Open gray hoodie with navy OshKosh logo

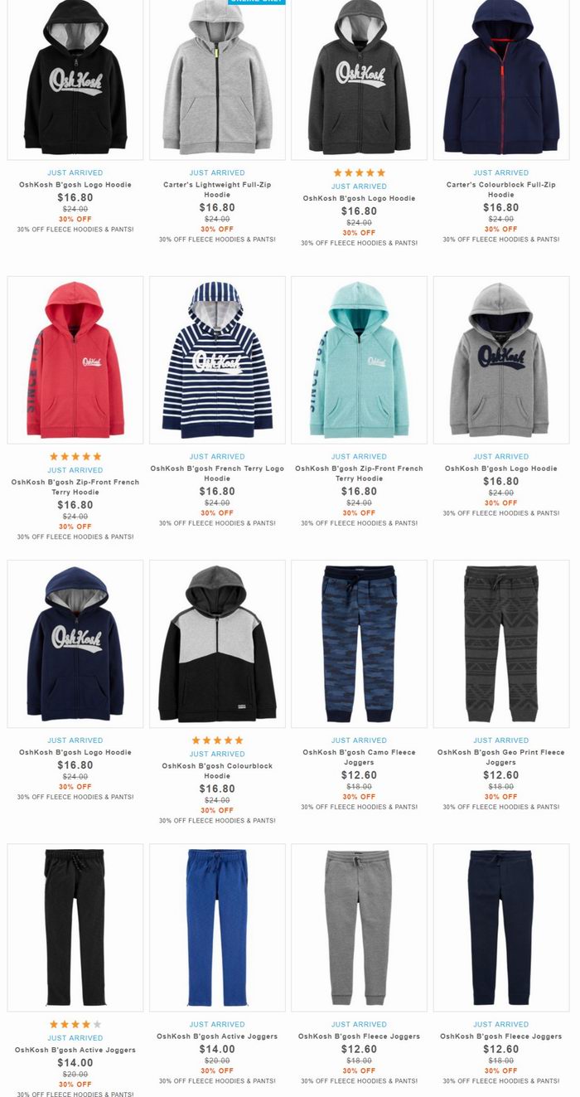pyautogui.click(x=501, y=360)
